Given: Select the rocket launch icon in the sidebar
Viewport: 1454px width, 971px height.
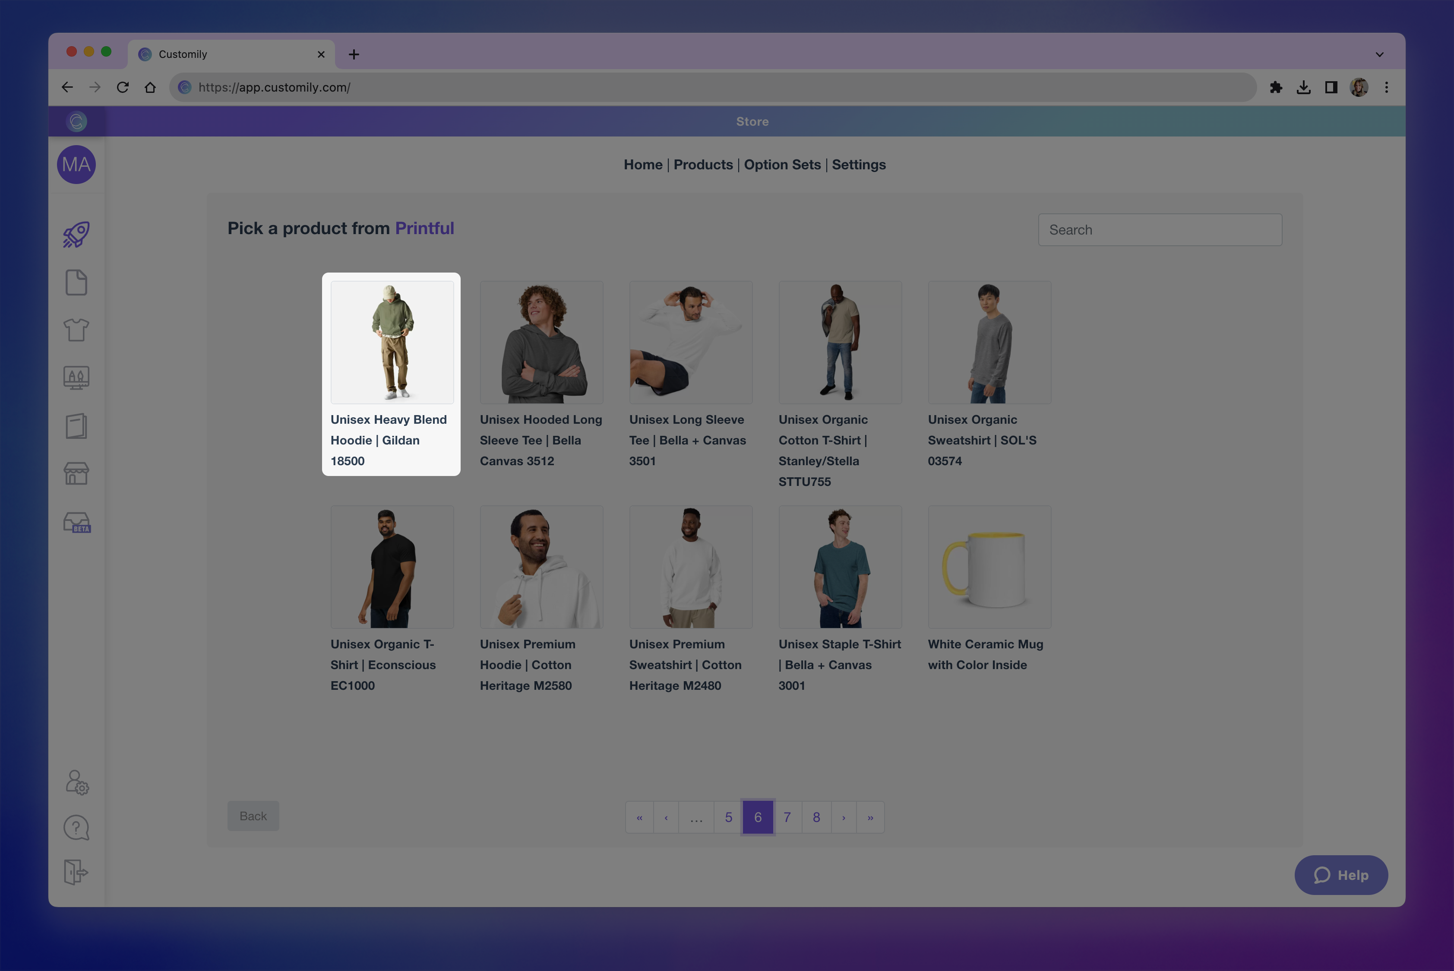Looking at the screenshot, I should click(x=76, y=234).
